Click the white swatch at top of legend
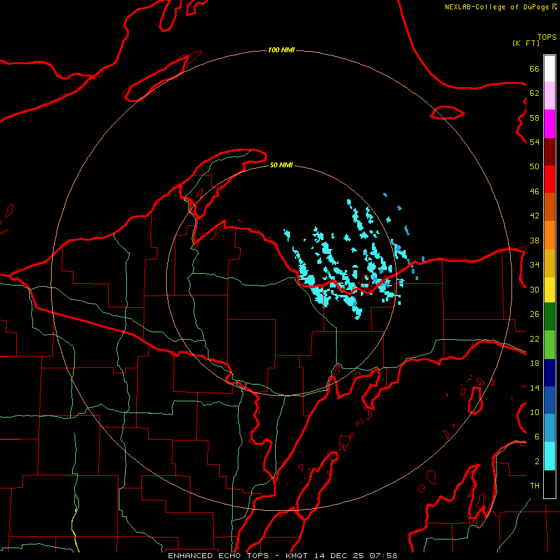The width and height of the screenshot is (560, 560). coord(549,68)
